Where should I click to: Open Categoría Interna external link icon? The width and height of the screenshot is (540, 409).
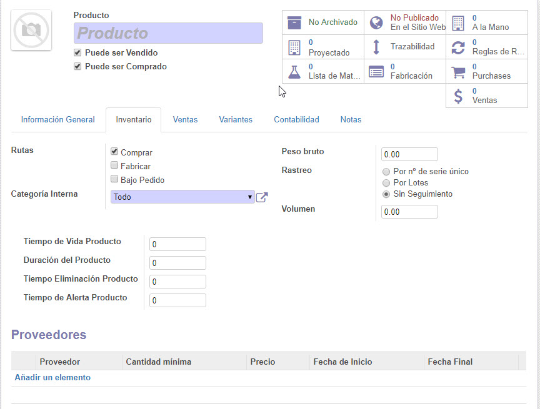262,197
